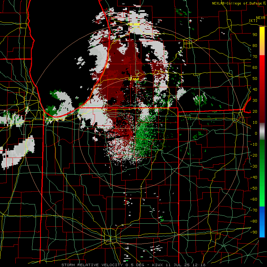Select the 50 NMI range ring label
The width and height of the screenshot is (267, 267).
tap(133, 79)
